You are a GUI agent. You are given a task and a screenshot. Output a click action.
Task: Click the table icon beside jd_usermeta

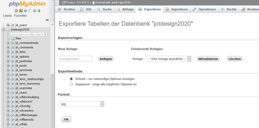point(13,88)
